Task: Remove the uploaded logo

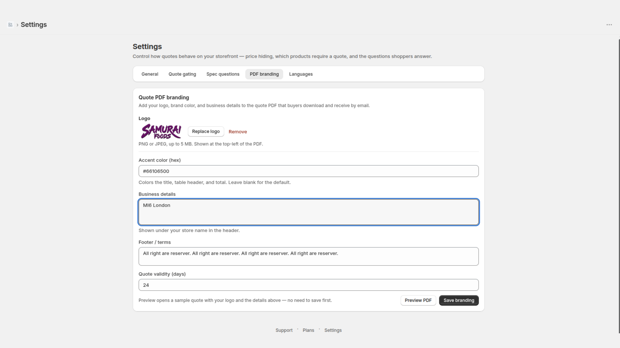Action: pos(238,132)
